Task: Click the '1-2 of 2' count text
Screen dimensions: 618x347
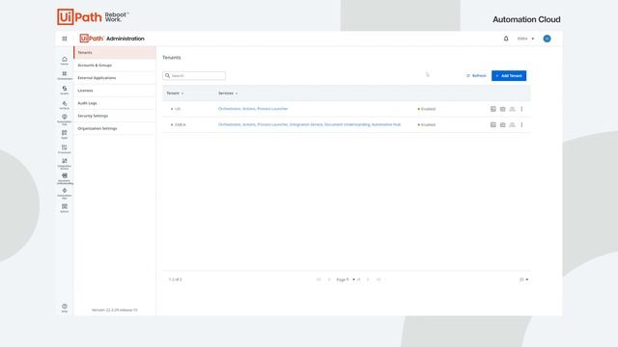Action: point(176,280)
